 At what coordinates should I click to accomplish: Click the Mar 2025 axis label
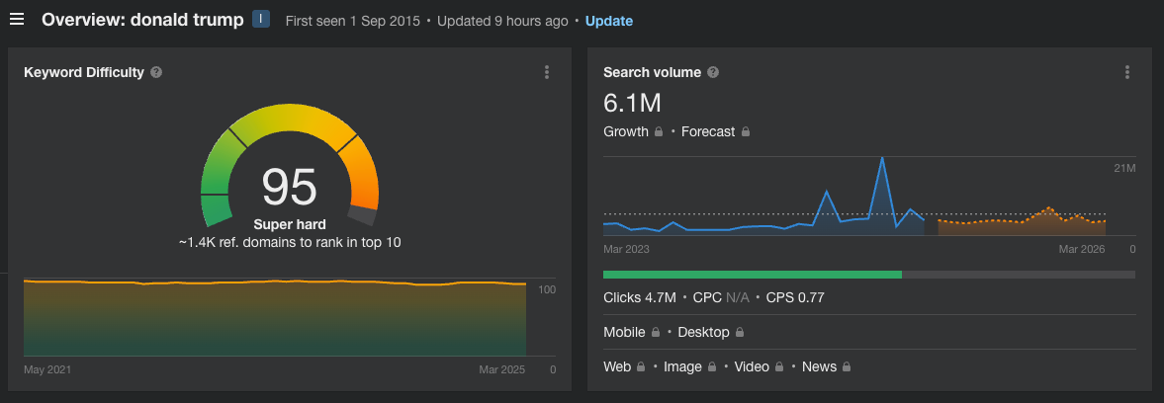pos(501,369)
